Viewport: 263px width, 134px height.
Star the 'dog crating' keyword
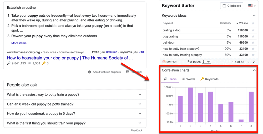pos(253,36)
